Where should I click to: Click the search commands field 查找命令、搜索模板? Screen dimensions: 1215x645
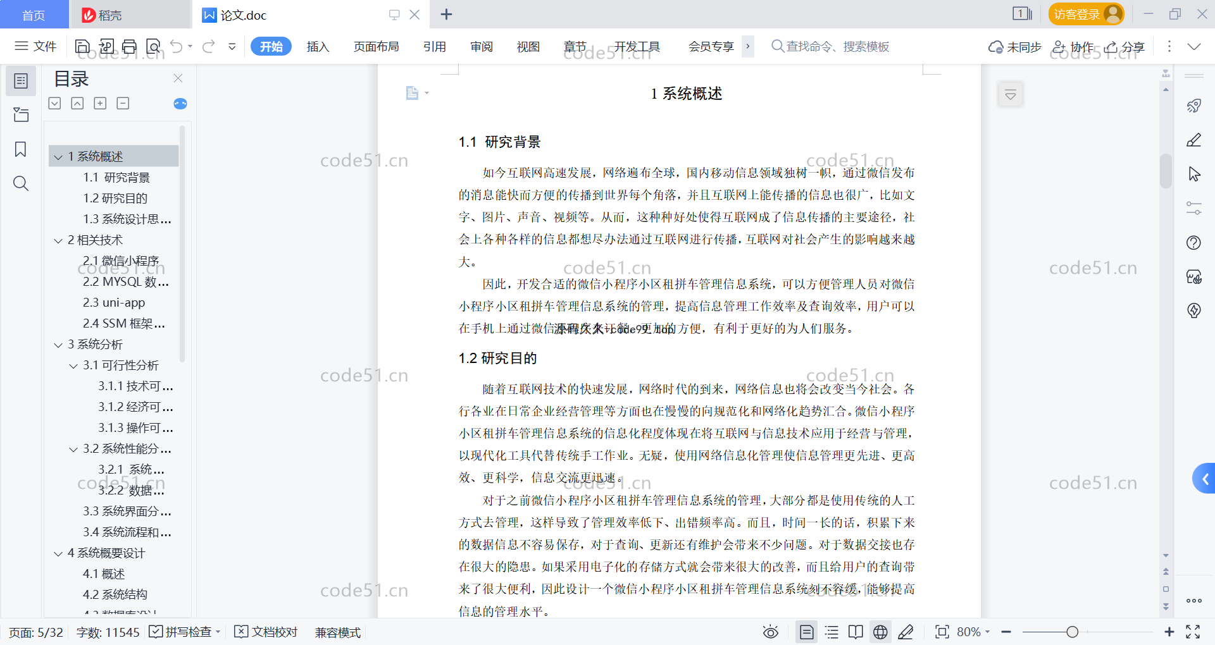[x=830, y=46]
